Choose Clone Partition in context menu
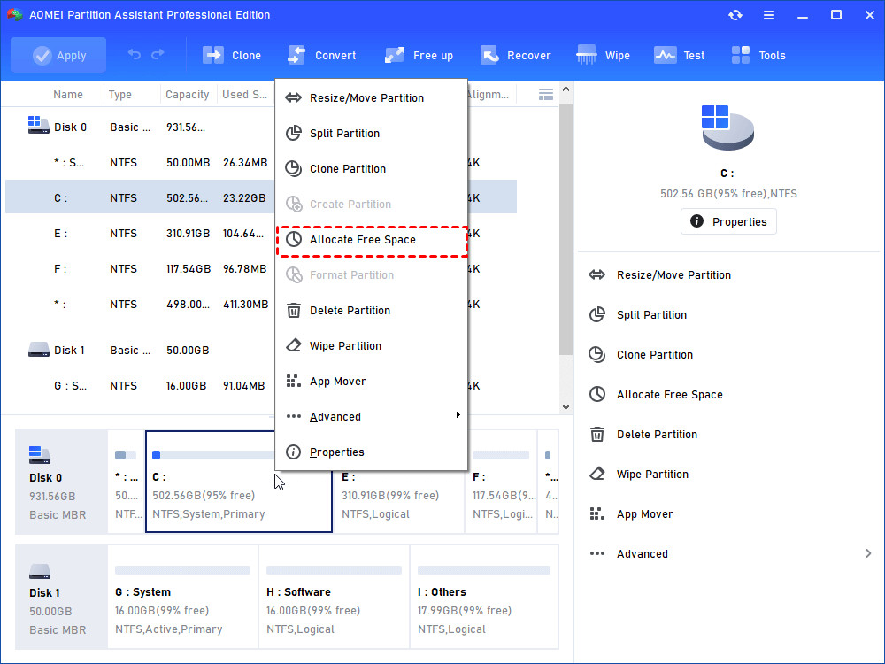 [372, 169]
